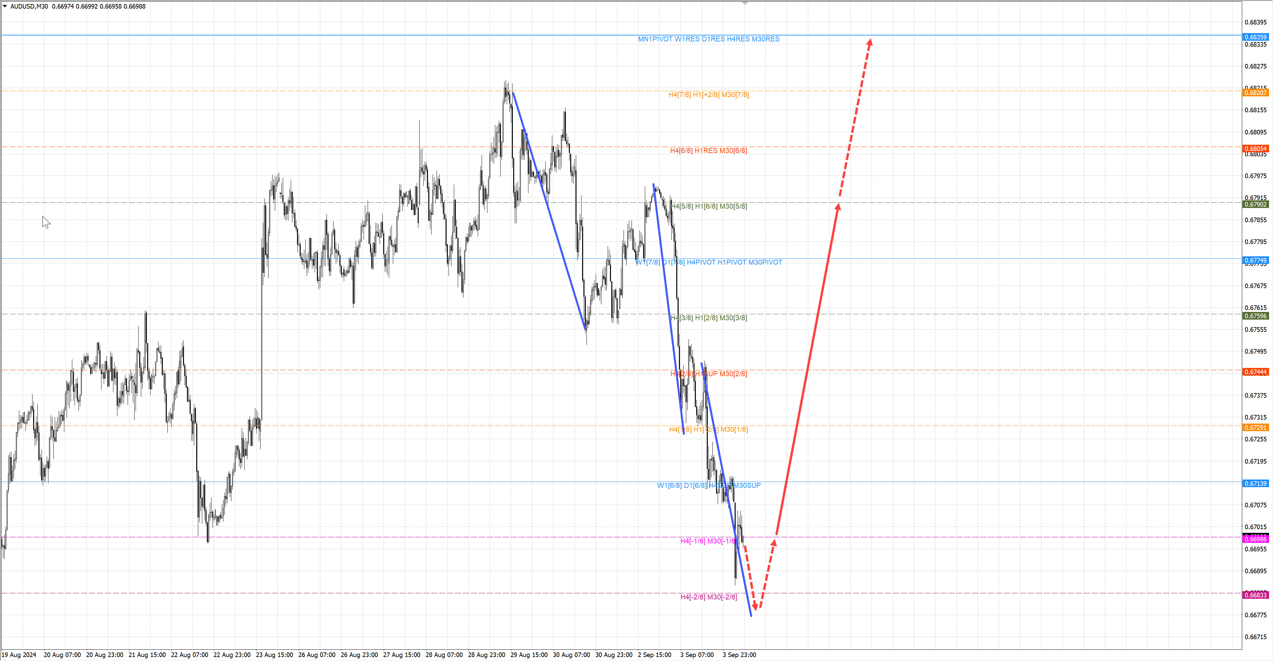
Task: Click the 0.68359 blue price tag
Action: pyautogui.click(x=1255, y=37)
